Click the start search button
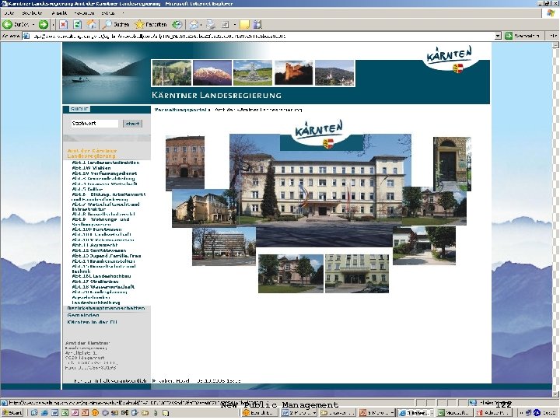This screenshot has height=420, width=560. coord(132,124)
